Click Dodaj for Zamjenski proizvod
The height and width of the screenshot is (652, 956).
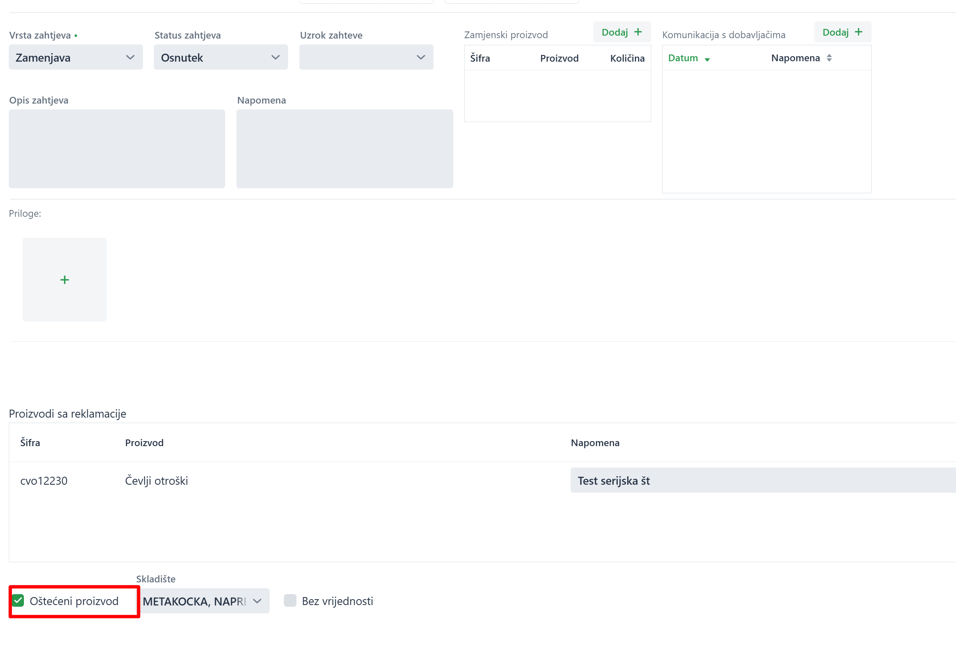pos(621,32)
